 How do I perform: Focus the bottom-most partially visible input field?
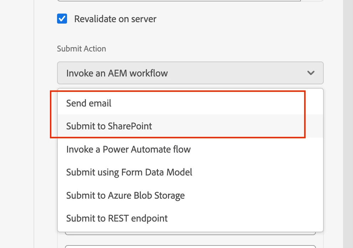click(190, 246)
